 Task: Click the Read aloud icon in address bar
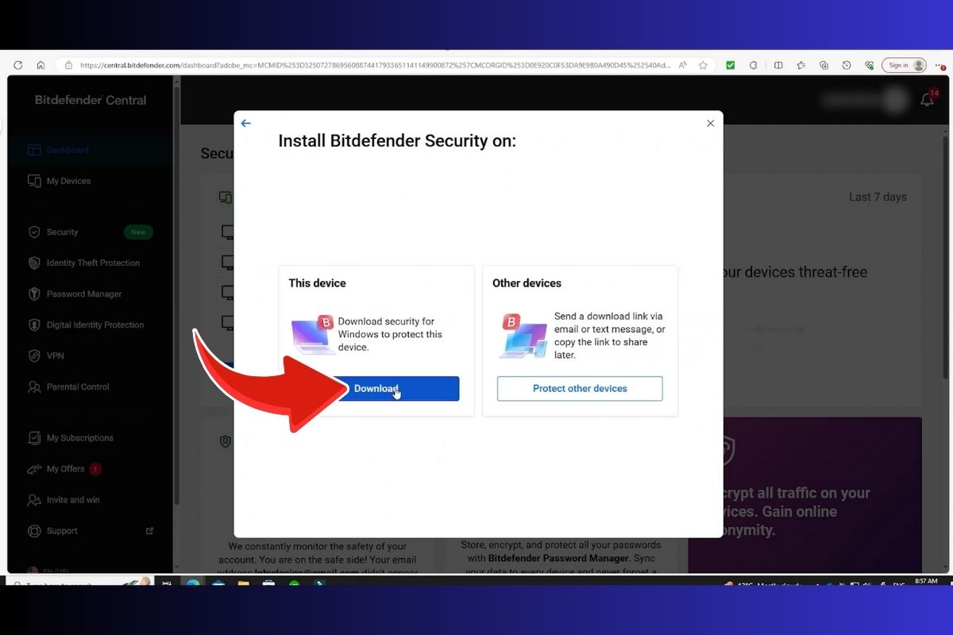(x=683, y=65)
